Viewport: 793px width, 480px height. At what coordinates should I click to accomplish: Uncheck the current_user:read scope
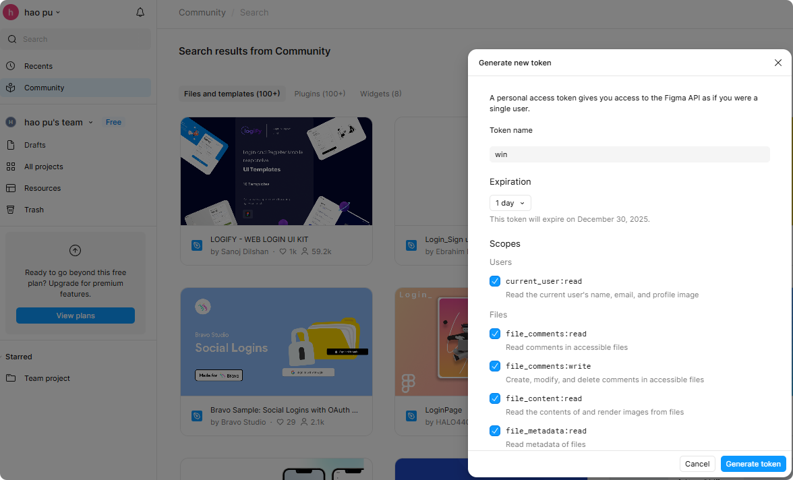coord(495,281)
